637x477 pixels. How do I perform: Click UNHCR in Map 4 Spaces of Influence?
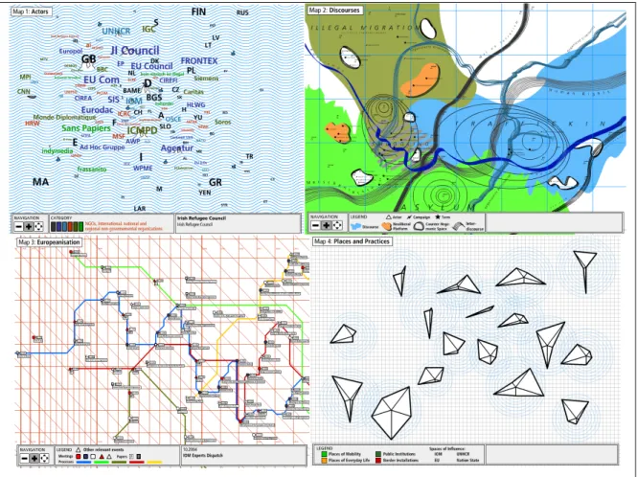(x=463, y=454)
